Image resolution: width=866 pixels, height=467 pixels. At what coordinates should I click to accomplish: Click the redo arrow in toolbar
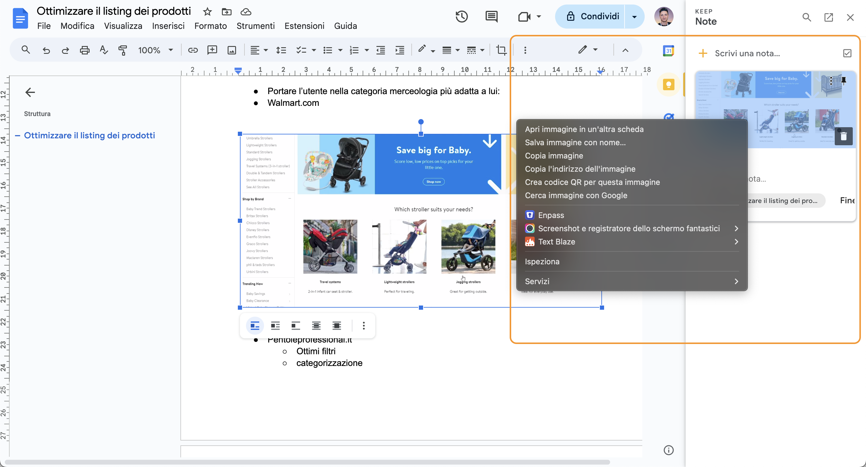pos(65,51)
